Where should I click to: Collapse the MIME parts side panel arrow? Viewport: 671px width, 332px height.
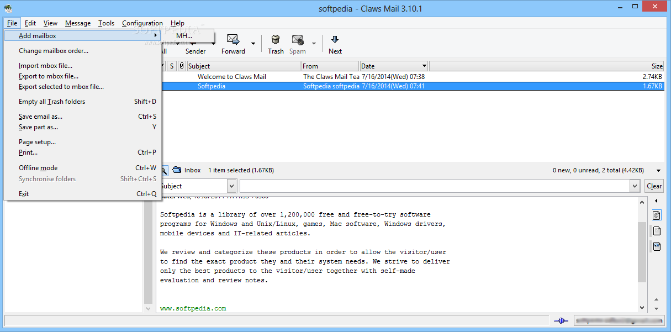point(656,201)
